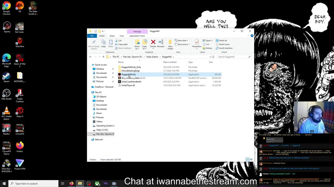The width and height of the screenshot is (334, 187).
Task: Open the recent locations dropdown arrow
Action: (x=99, y=57)
